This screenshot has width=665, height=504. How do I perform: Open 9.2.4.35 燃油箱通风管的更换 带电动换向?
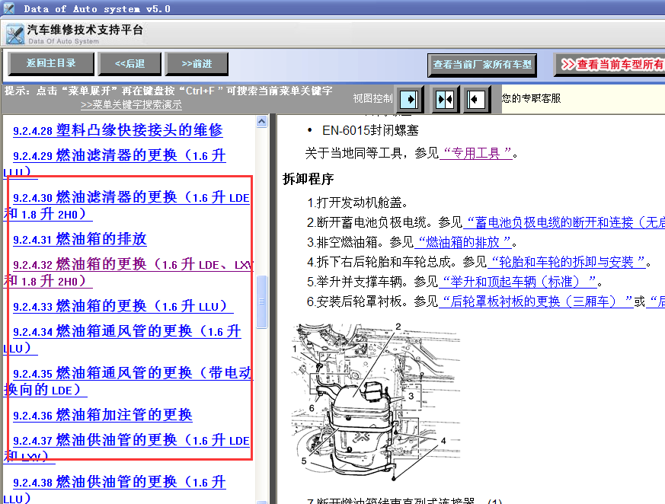(x=127, y=381)
